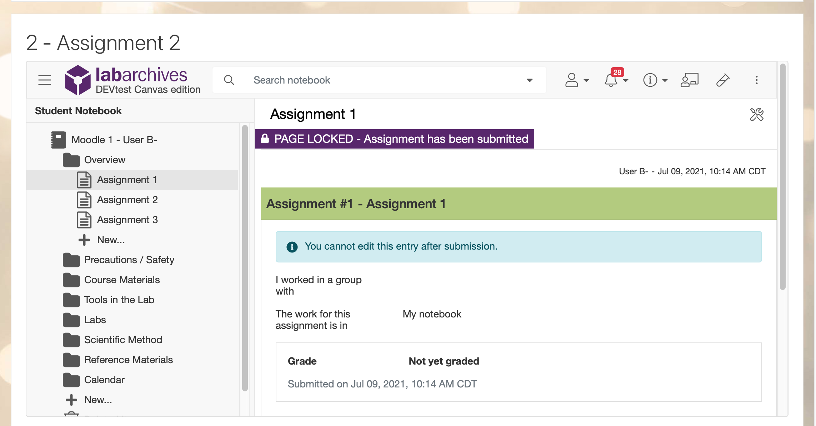Open the notifications bell
The width and height of the screenshot is (816, 426).
coord(611,80)
